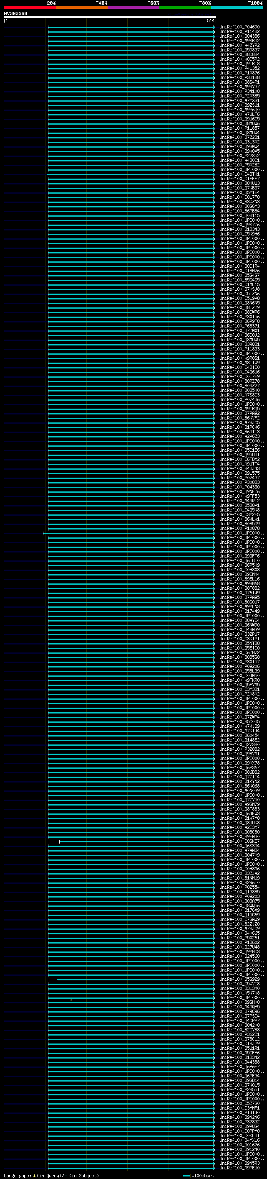Click the cyan alignment bar for UniRef100_C0SKE7
The width and height of the screenshot is (267, 1179).
tap(137, 841)
